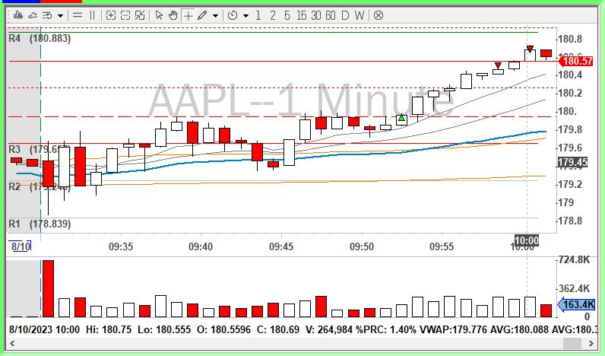605x356 pixels.
Task: Click the clock time interval icon
Action: [233, 15]
